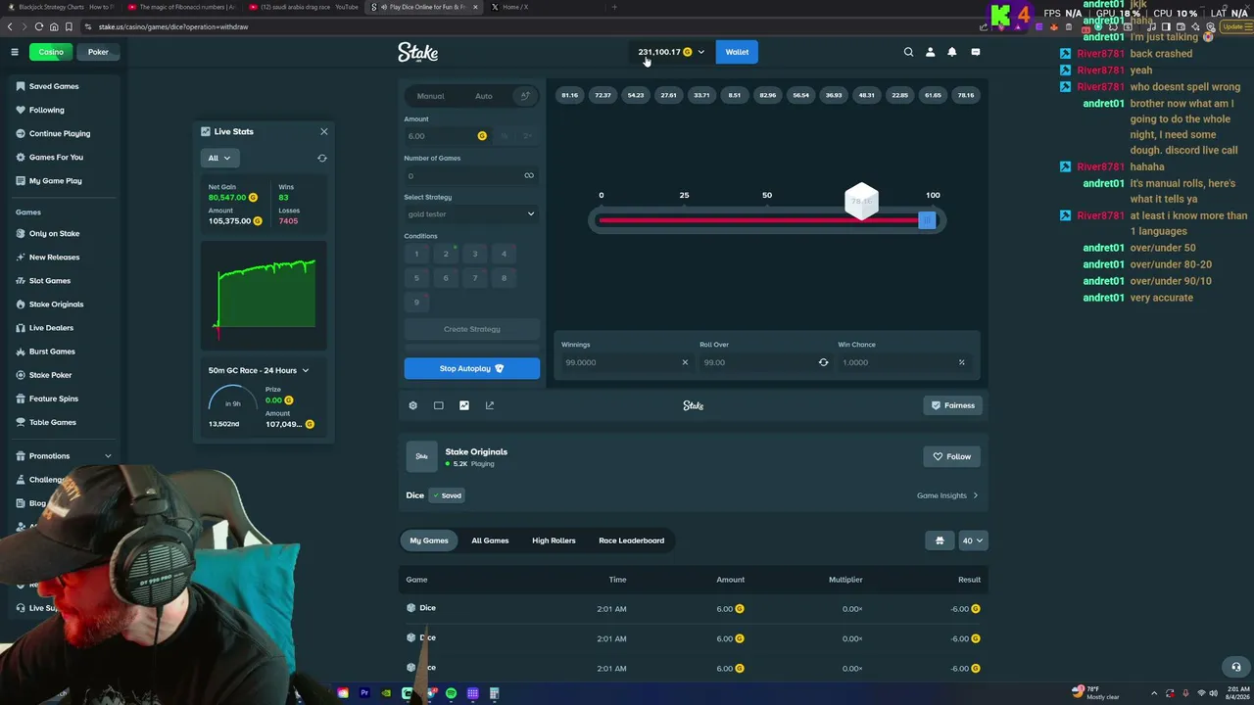The height and width of the screenshot is (705, 1254).
Task: Select the My Games tab
Action: pyautogui.click(x=429, y=540)
